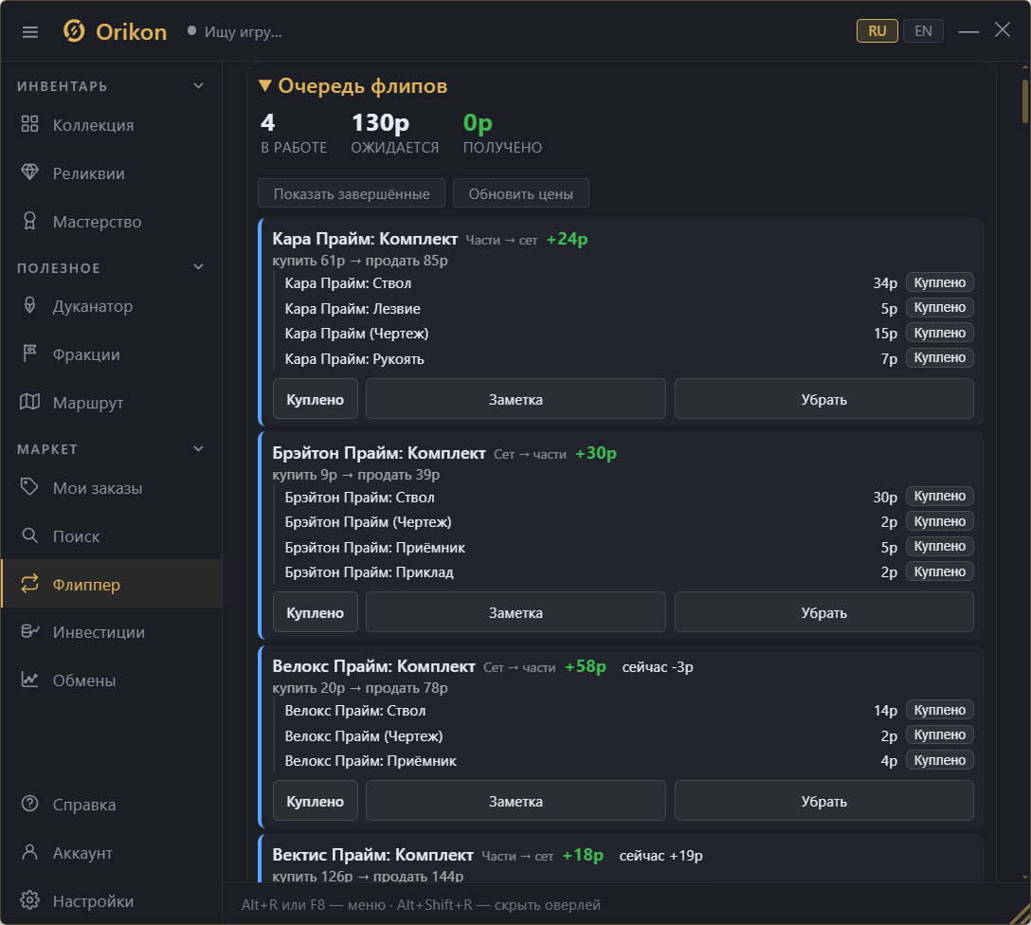Open Коллекция in the sidebar

[111, 125]
